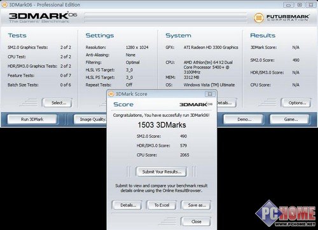Screen dimensions: 318x230
Task: Click Submit Your Results... button
Action: point(162,172)
